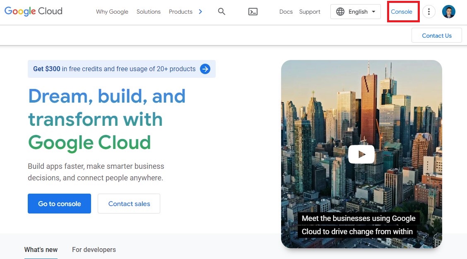Click the Console link in header
This screenshot has height=259, width=467.
pyautogui.click(x=402, y=12)
